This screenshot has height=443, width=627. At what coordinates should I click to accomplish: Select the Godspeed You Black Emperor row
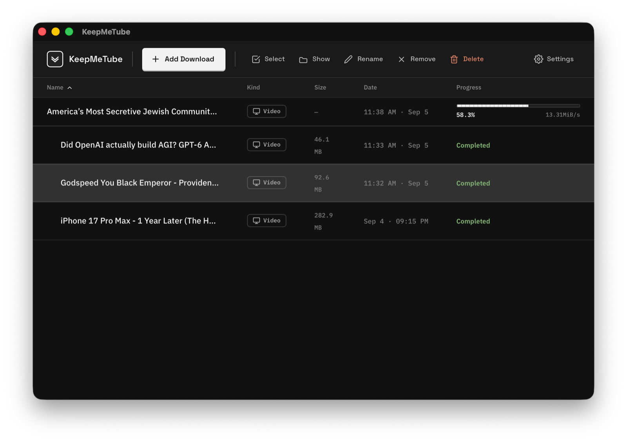click(313, 183)
